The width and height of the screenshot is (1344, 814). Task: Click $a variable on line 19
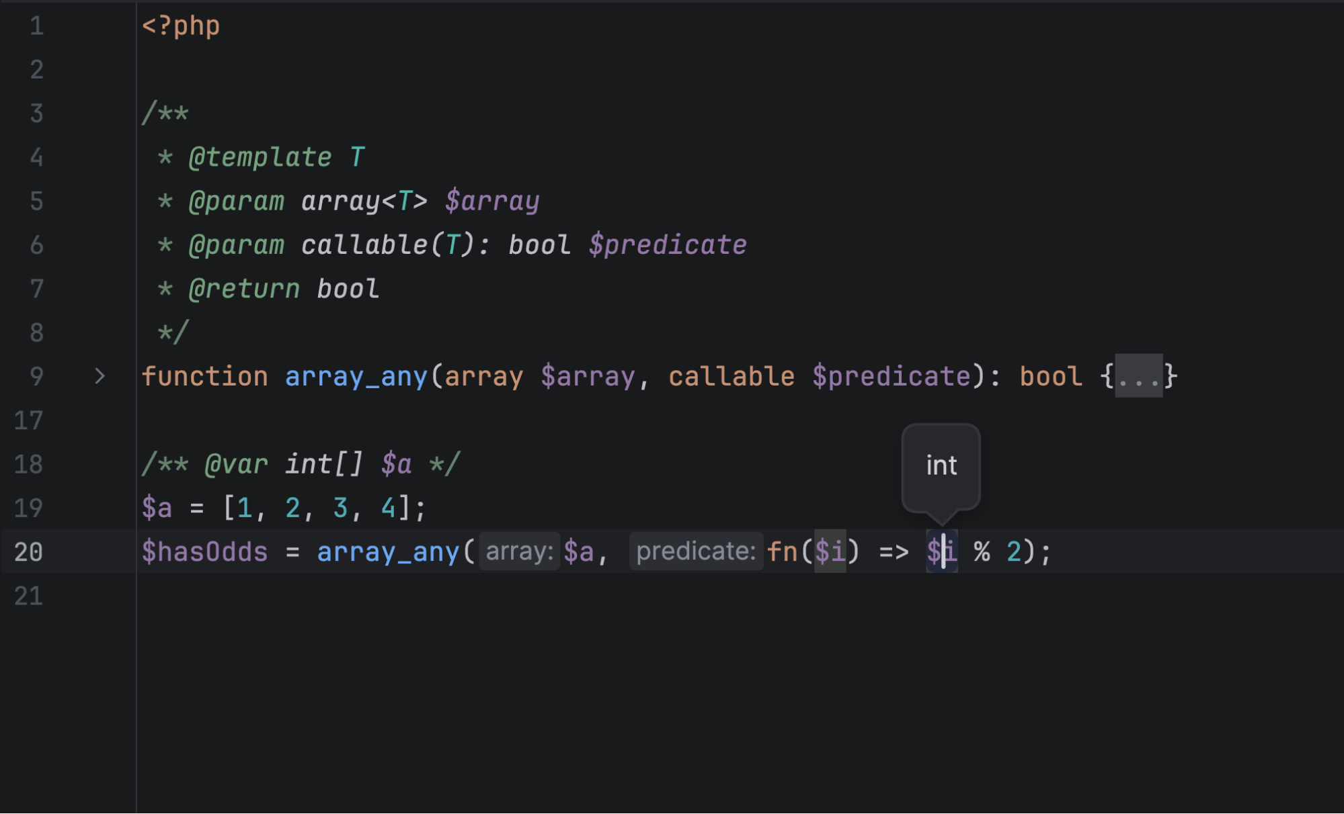157,508
